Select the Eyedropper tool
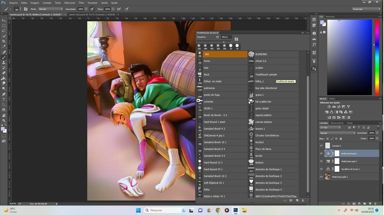Image resolution: width=384 pixels, height=215 pixels. pos(4,47)
